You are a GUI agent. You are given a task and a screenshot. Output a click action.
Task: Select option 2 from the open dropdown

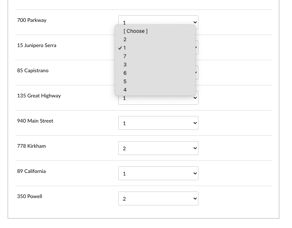[x=125, y=39]
